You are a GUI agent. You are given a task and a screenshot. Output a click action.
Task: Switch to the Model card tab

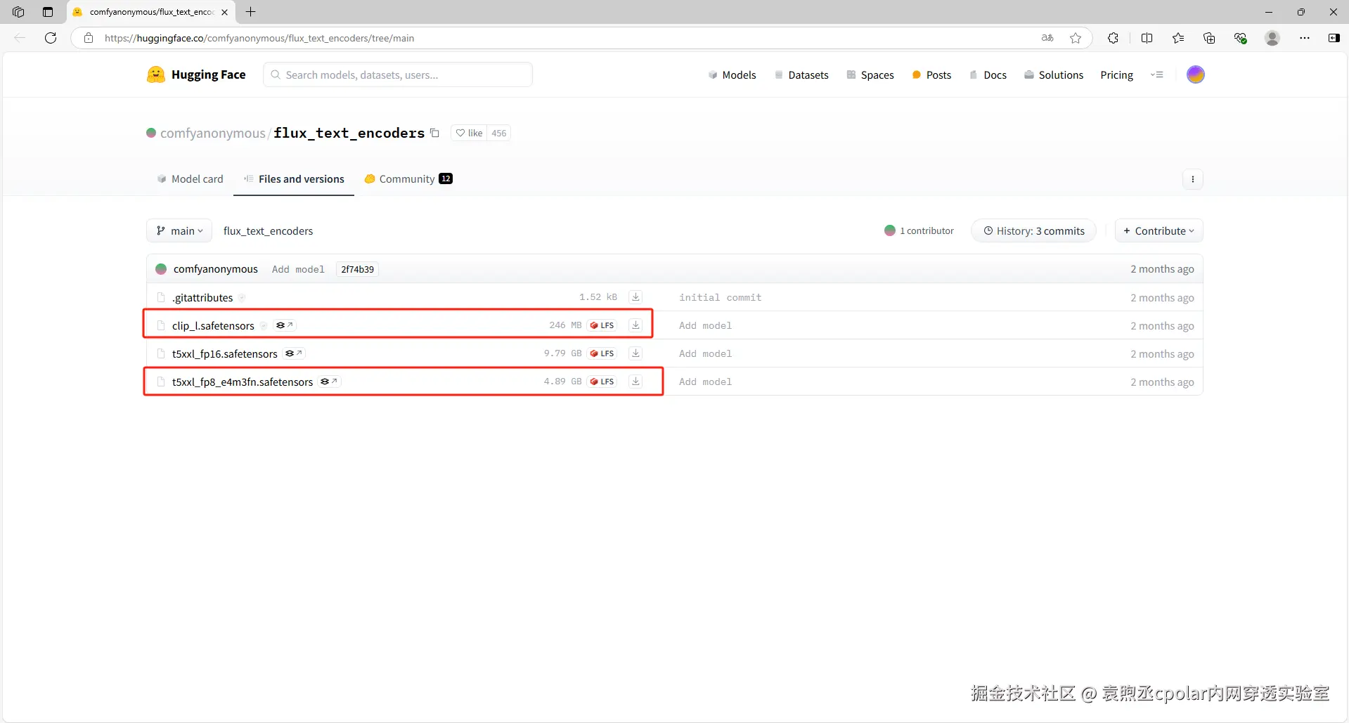pyautogui.click(x=190, y=179)
